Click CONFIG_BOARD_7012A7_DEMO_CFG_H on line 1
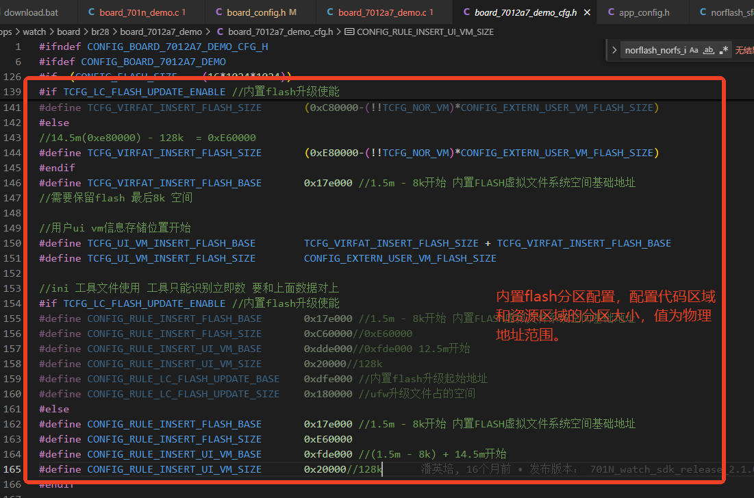 pos(177,47)
